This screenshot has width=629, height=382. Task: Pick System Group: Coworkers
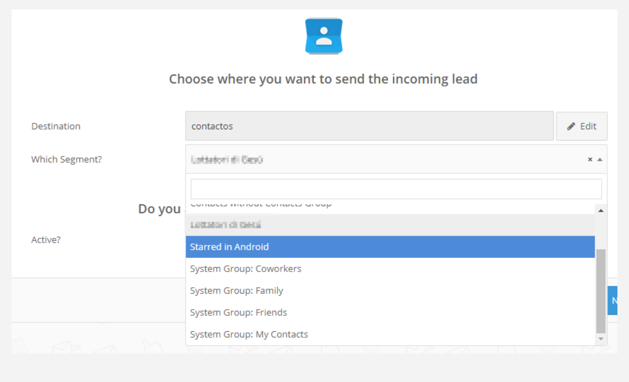pos(389,269)
